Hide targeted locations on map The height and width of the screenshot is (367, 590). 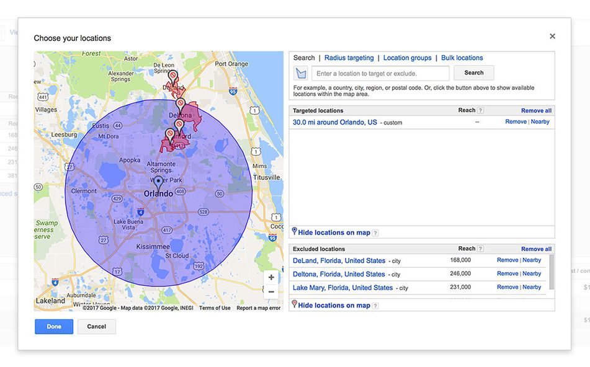tap(334, 232)
